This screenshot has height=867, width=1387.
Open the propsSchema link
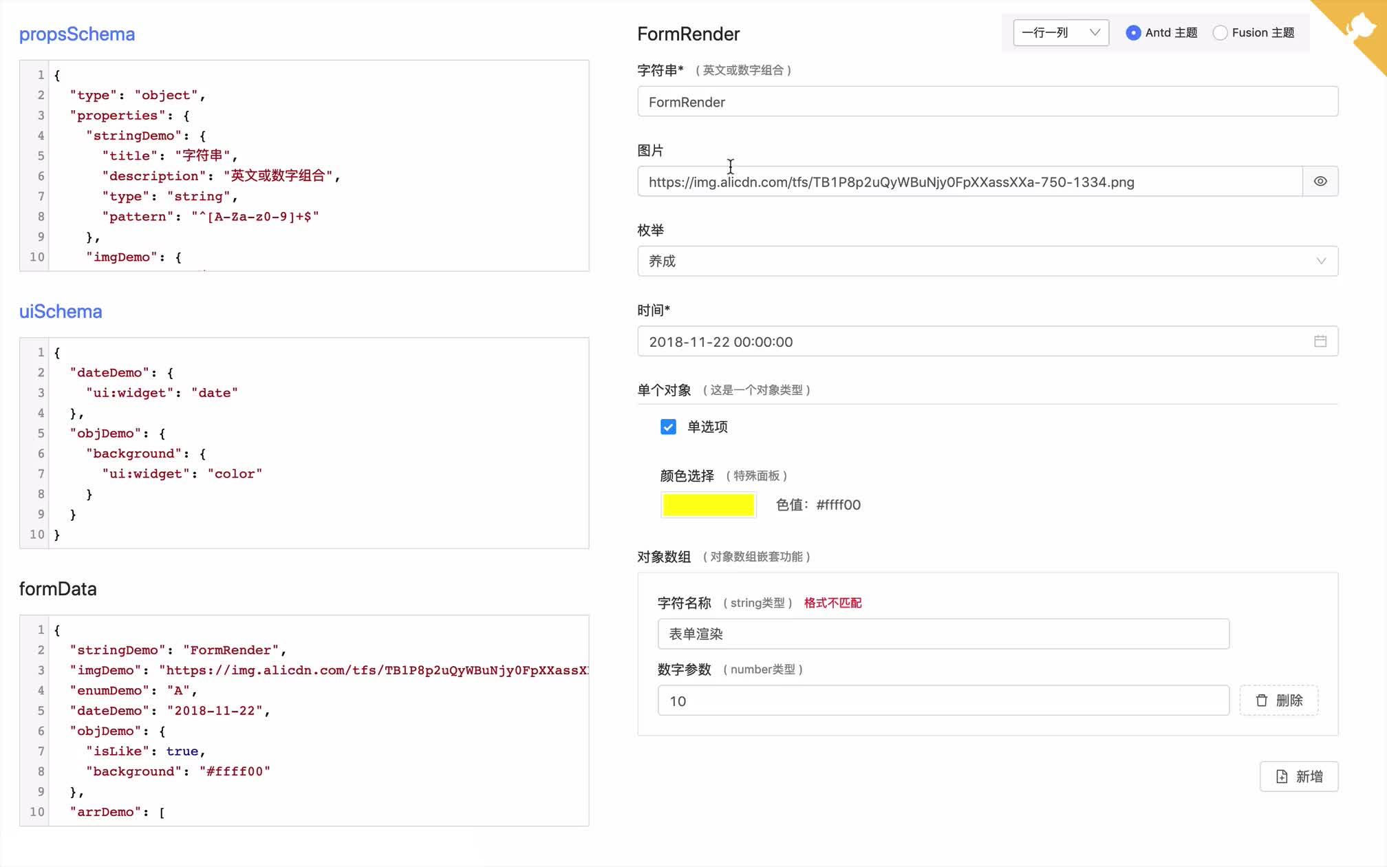pyautogui.click(x=76, y=34)
